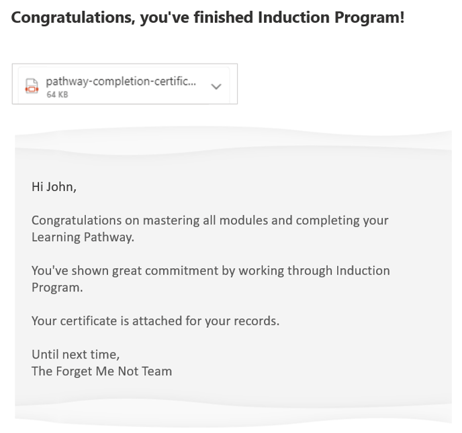Click the "You've shown great commitment" line
462x433 pixels.
(x=210, y=271)
